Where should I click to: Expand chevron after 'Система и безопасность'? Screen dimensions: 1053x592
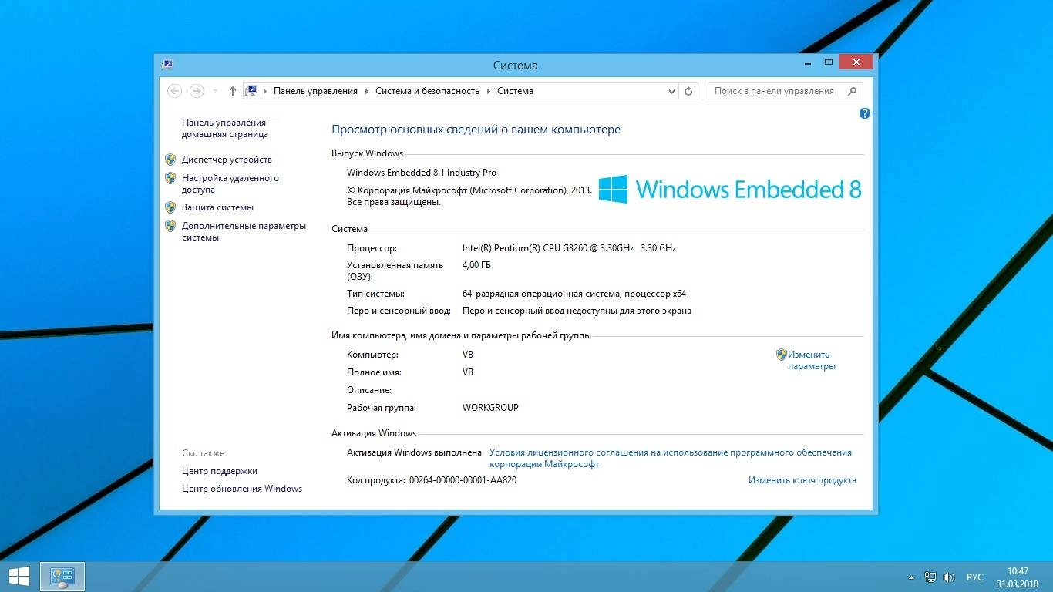[488, 91]
